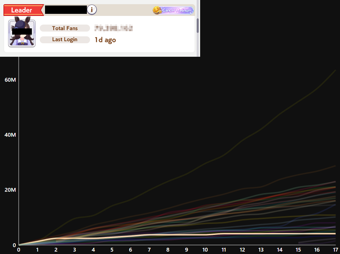Click the highlighted cream line on chart
Image resolution: width=340 pixels, height=254 pixels.
(x=177, y=235)
